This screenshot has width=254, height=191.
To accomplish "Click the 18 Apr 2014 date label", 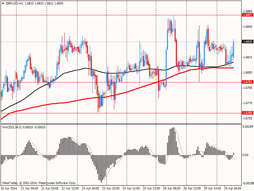I will pos(10,188).
